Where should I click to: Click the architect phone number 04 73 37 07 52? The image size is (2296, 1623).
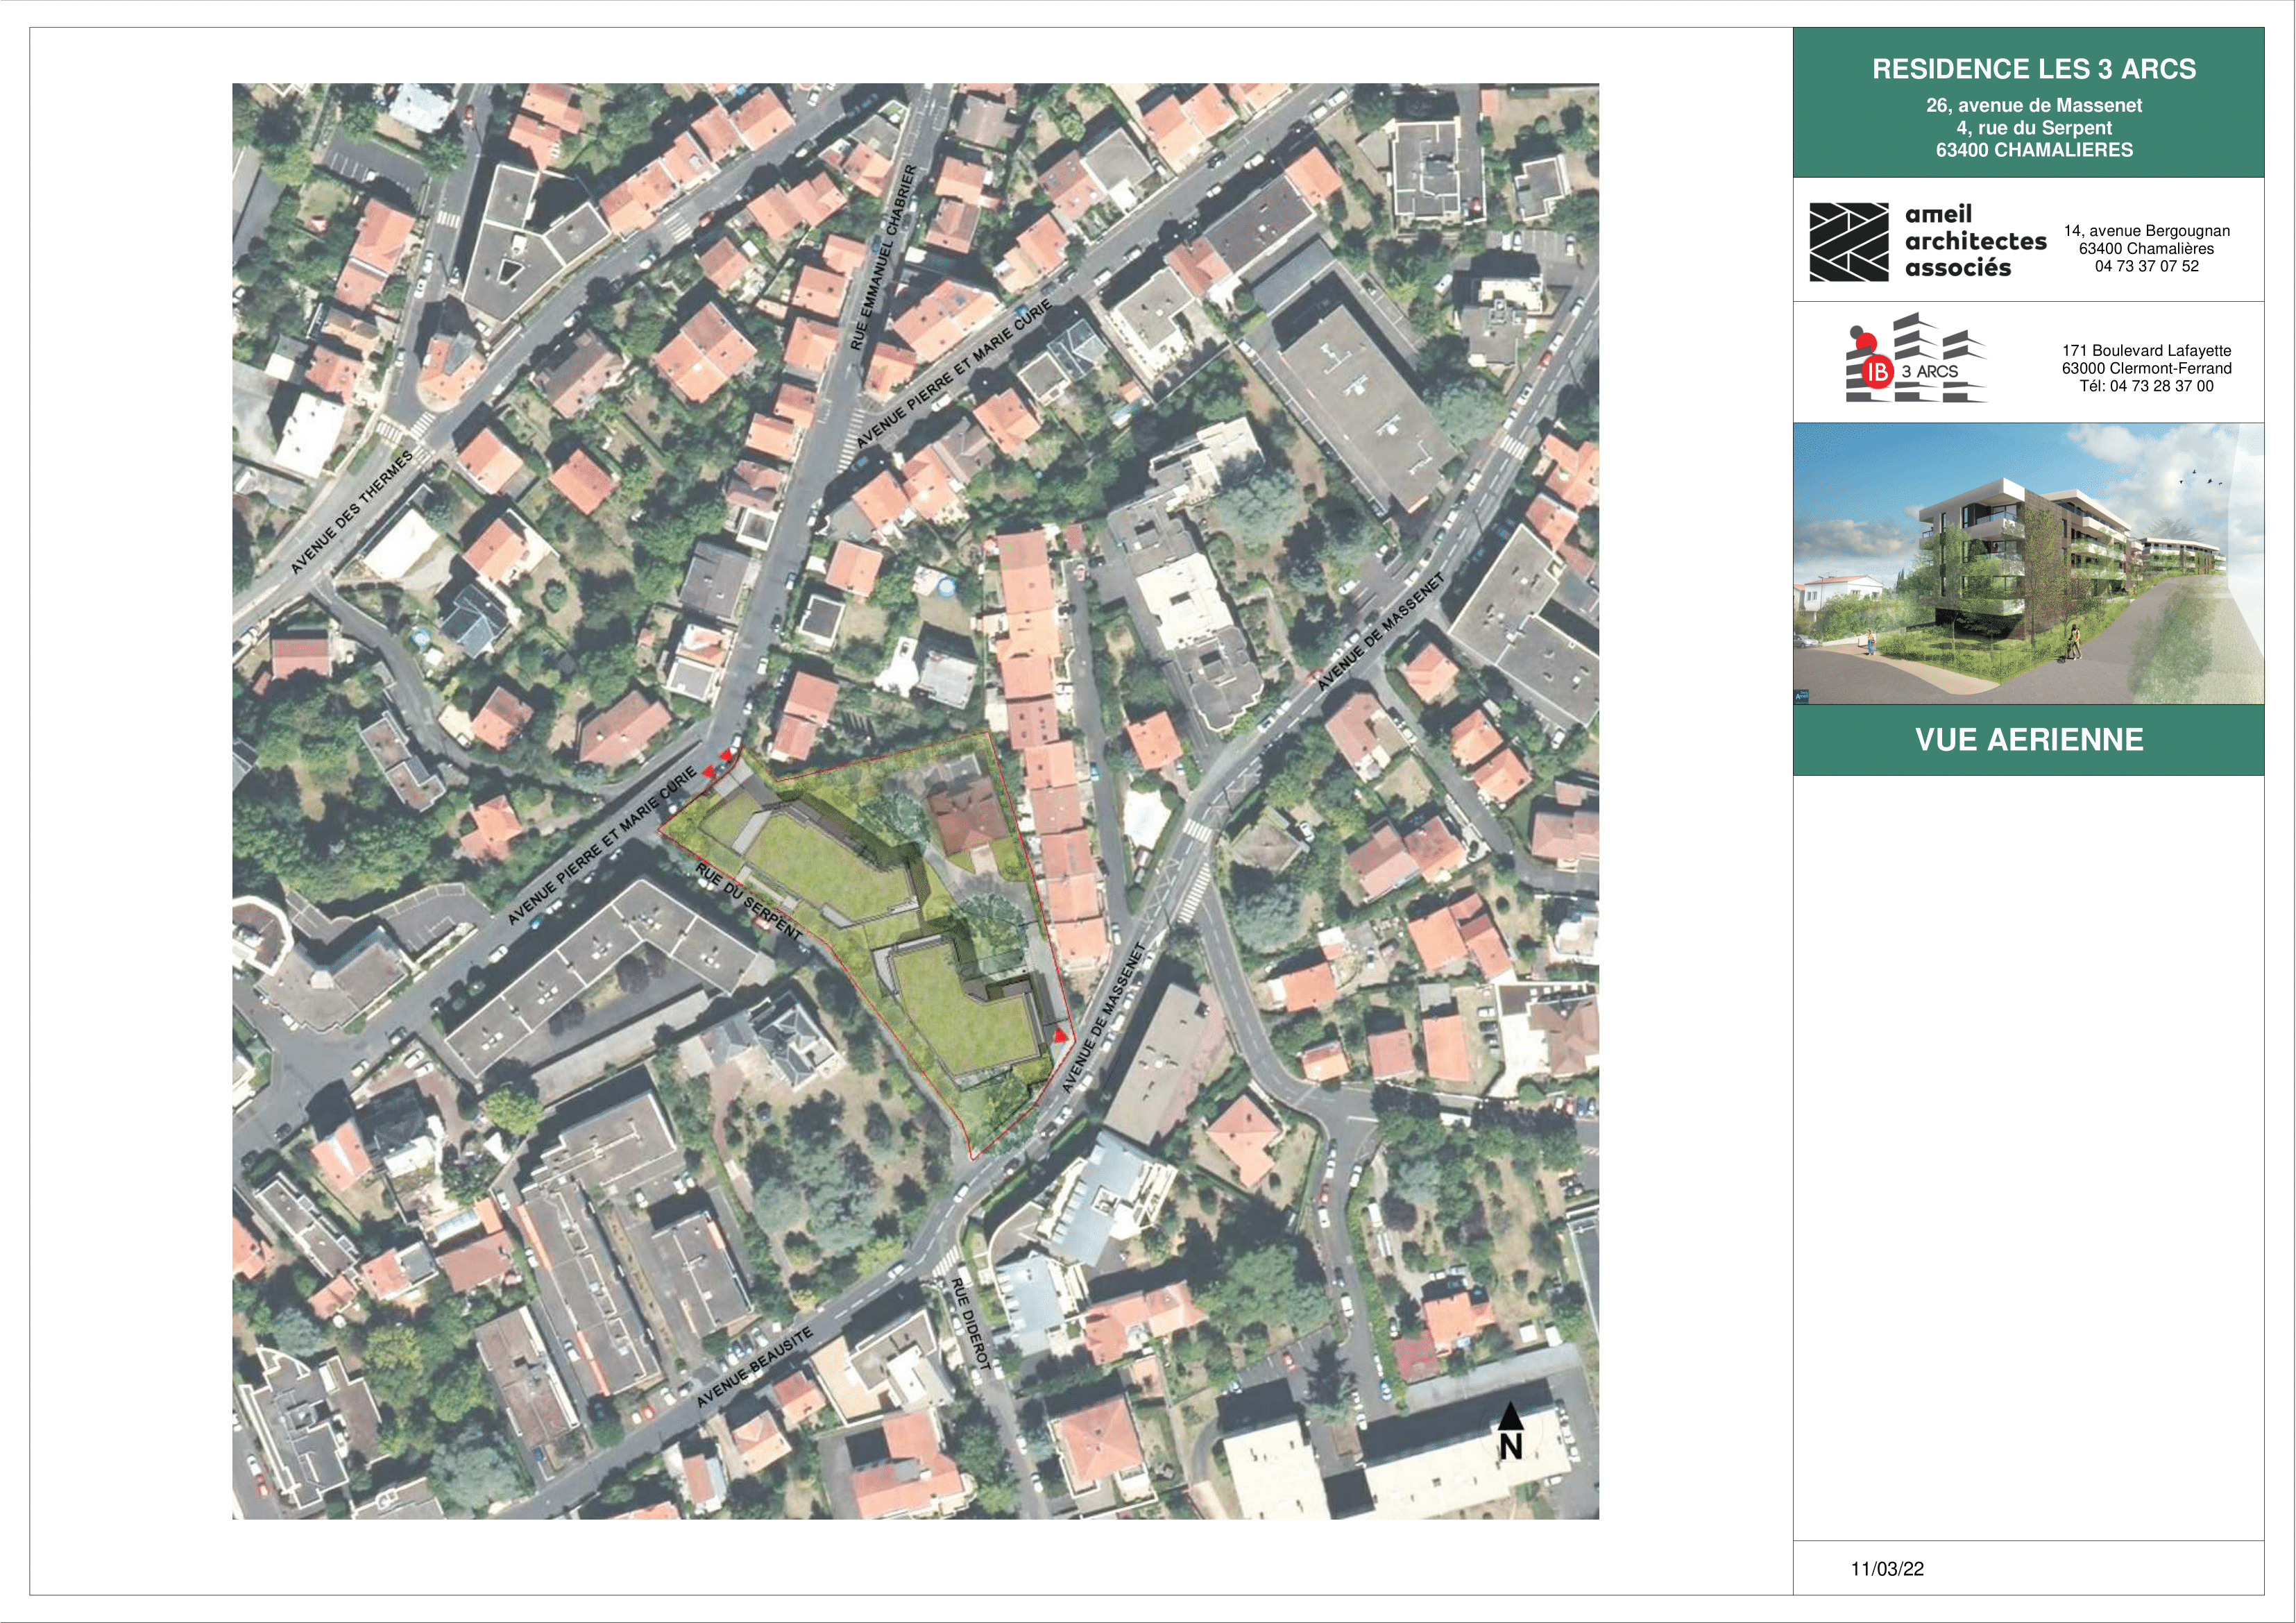tap(2146, 266)
